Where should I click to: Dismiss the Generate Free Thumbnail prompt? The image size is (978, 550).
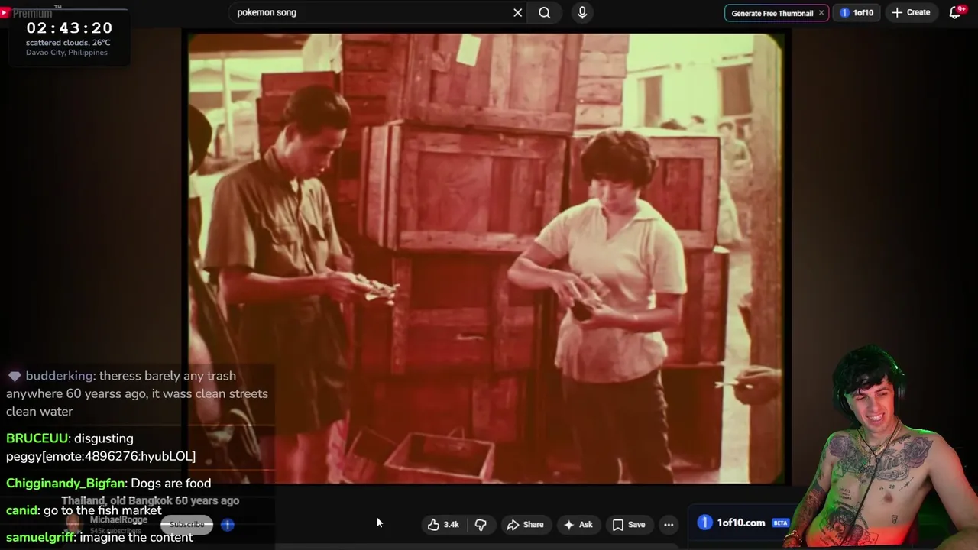click(821, 12)
